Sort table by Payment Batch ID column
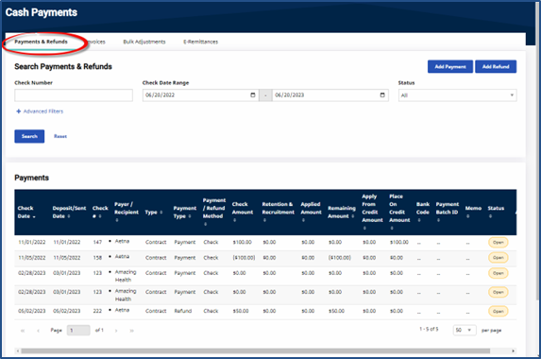Screen dimensions: 541x359 [448, 212]
